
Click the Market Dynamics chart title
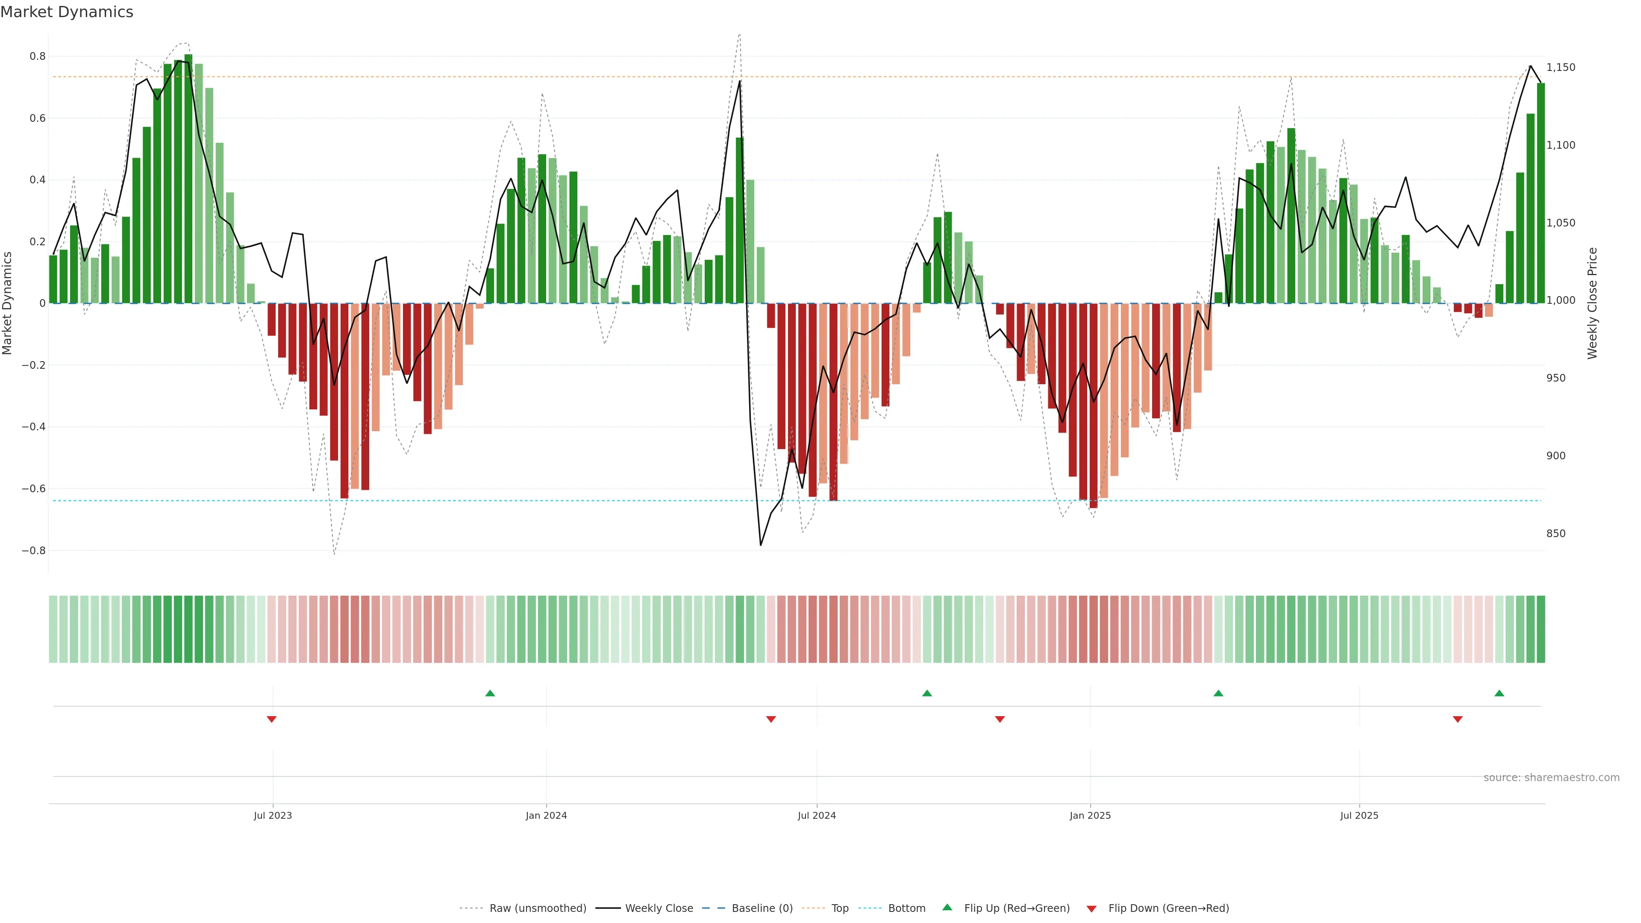[67, 12]
